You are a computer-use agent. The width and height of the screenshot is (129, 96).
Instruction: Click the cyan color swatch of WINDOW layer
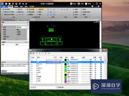pyautogui.click(x=66, y=68)
